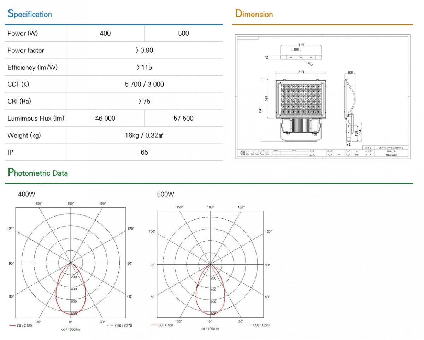Image resolution: width=424 pixels, height=340 pixels.
Task: Click the 57 500 luminous flux value
Action: 184,119
